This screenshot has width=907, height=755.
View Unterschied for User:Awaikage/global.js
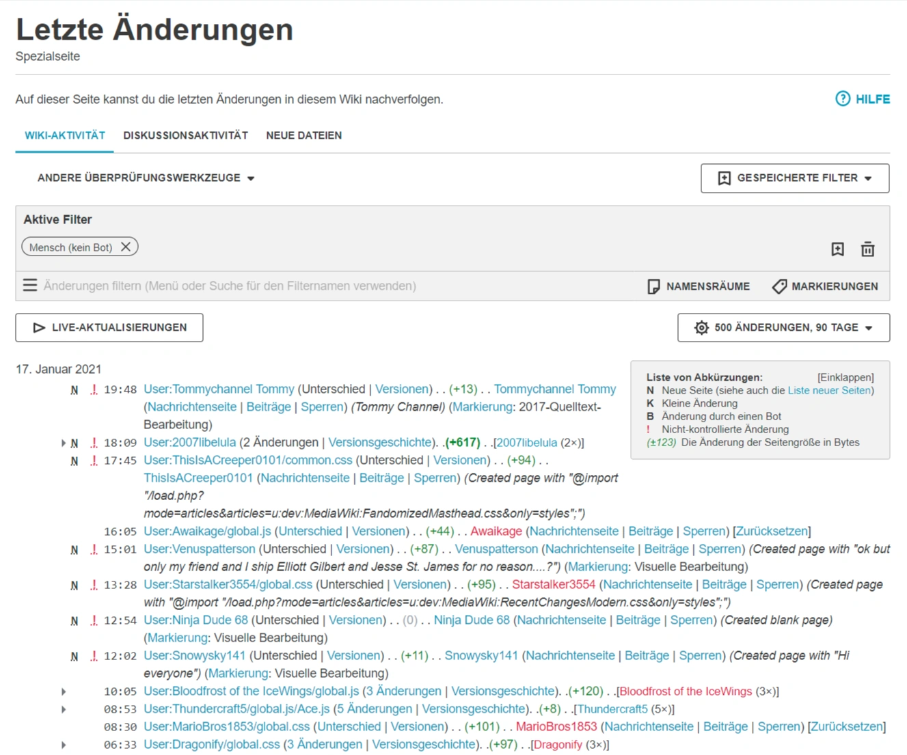click(310, 531)
